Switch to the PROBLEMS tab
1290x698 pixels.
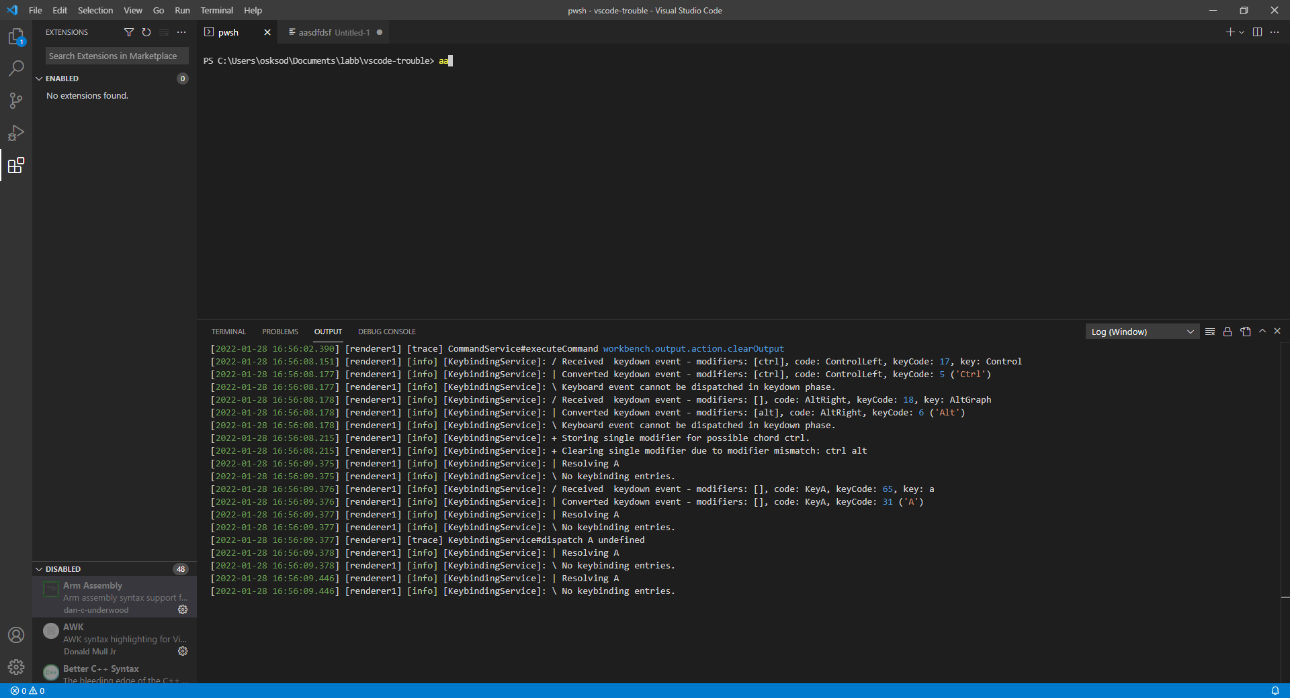click(279, 331)
